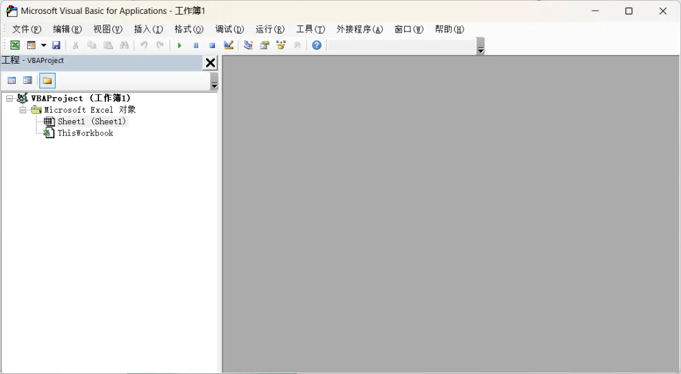Viewport: 681px width, 374px height.
Task: Open the 文件(F) menu
Action: click(26, 29)
